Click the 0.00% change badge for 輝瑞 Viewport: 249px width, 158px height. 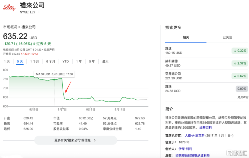pyautogui.click(x=242, y=89)
